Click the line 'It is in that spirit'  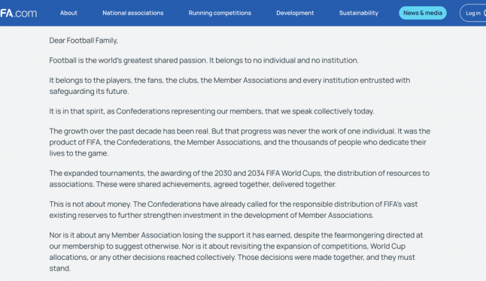212,111
